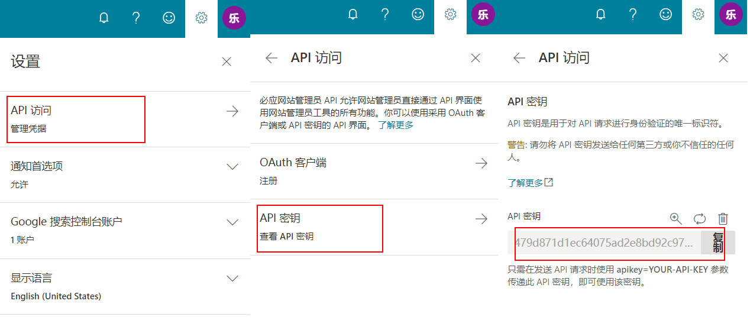This screenshot has width=750, height=333.
Task: Close the 设置 panel with X
Action: (227, 62)
